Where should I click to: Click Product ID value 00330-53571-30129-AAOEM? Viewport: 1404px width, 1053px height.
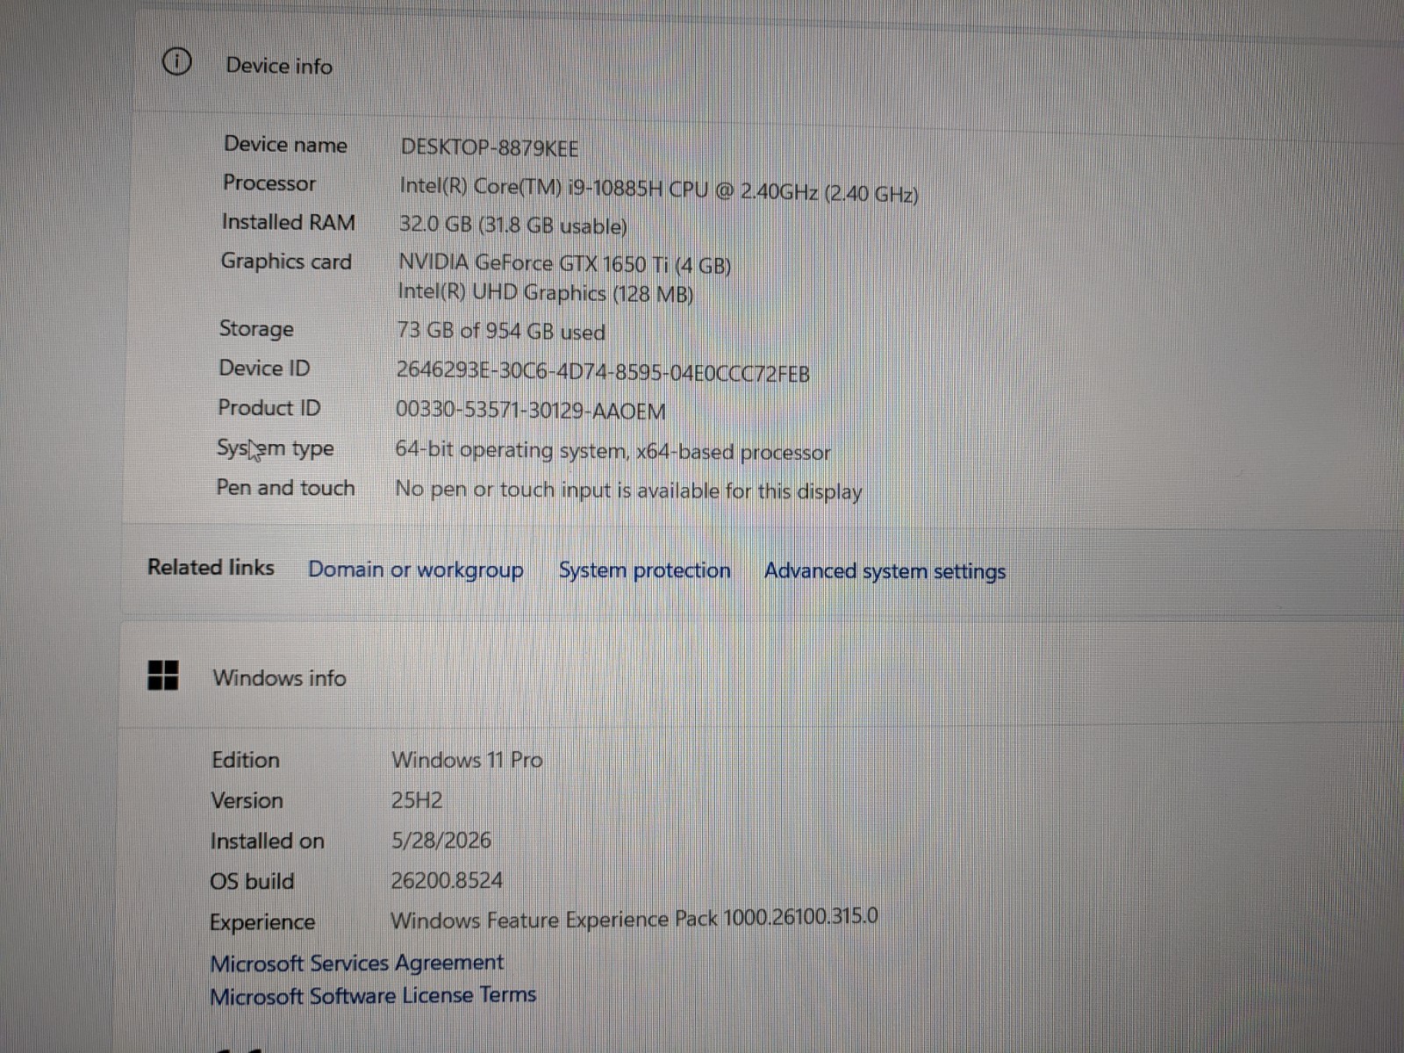[x=531, y=410]
